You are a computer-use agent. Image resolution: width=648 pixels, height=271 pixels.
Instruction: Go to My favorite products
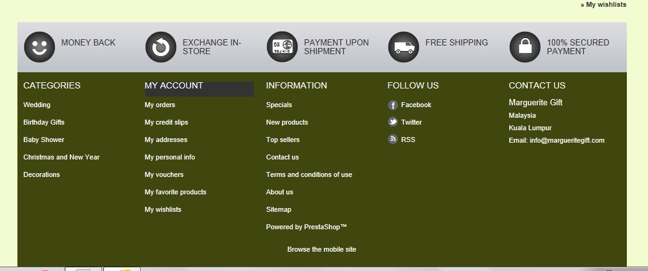(175, 191)
